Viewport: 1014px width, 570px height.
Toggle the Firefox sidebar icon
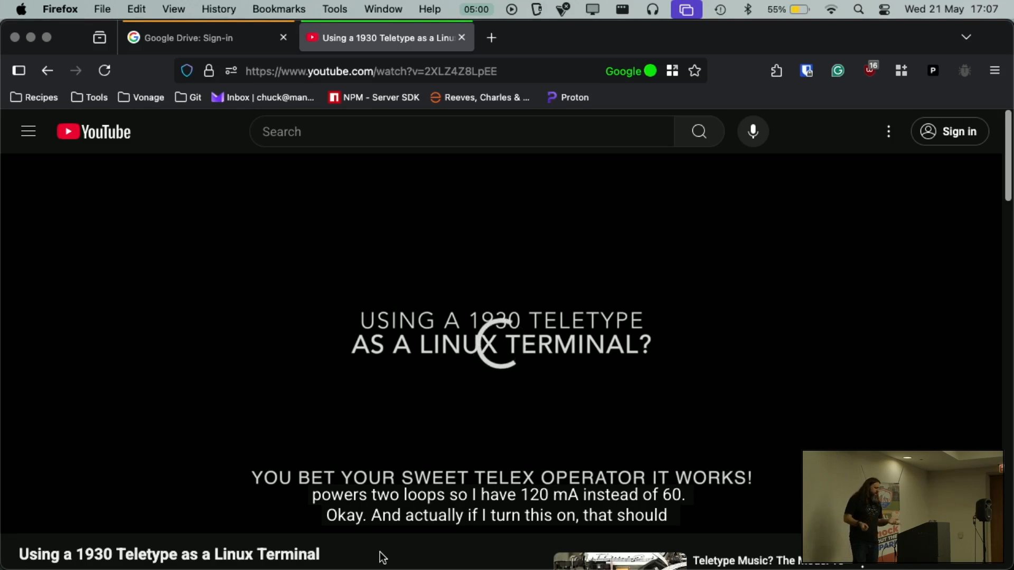19,71
